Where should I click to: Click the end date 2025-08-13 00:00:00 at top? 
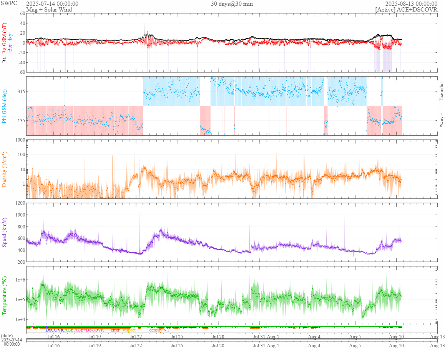click(x=411, y=4)
